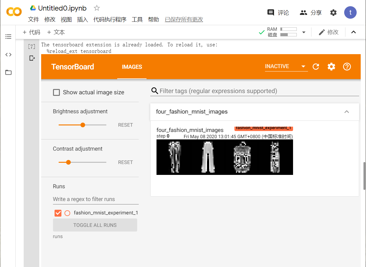Click the cell output toggle icon below [7]
Viewport: 366px width, 267px height.
[x=32, y=58]
